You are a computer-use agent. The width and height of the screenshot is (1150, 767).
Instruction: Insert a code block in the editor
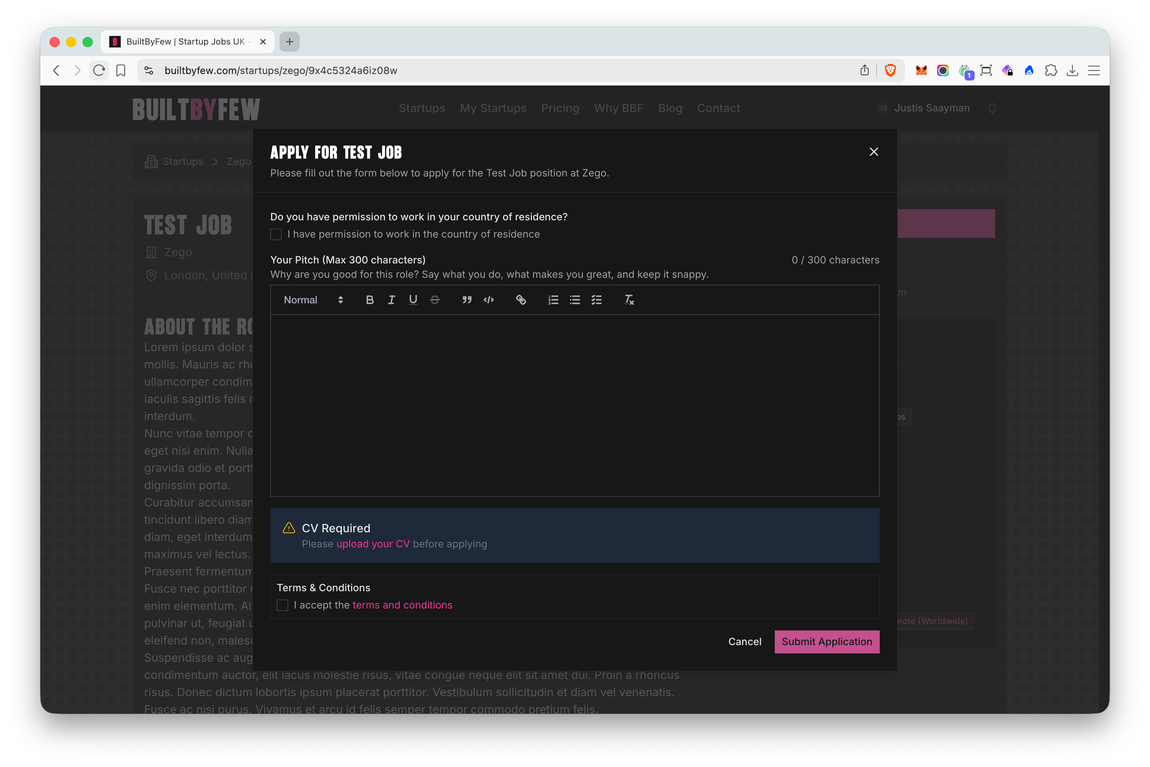click(488, 300)
